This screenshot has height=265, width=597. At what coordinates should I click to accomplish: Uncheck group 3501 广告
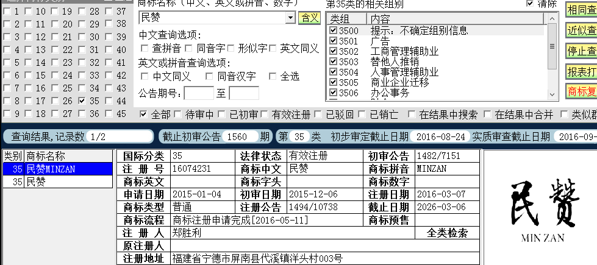coord(333,40)
